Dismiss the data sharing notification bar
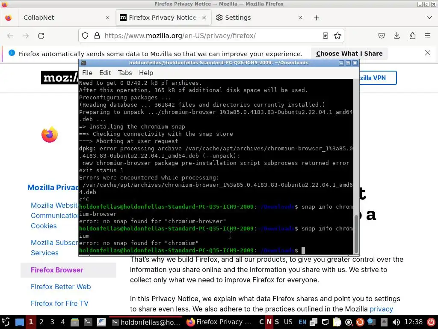438x329 pixels. coord(428,53)
